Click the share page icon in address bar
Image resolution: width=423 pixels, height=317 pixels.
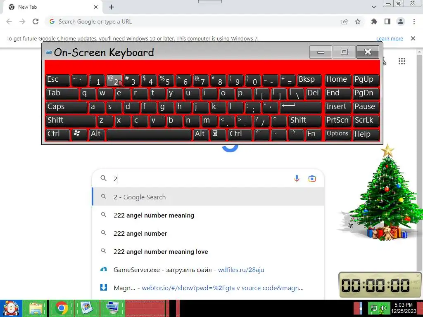pyautogui.click(x=345, y=21)
